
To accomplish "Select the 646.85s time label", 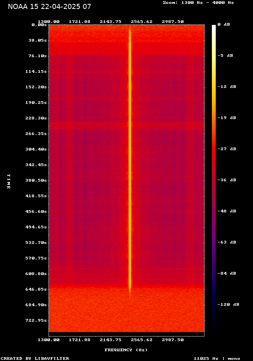I will click(x=36, y=289).
